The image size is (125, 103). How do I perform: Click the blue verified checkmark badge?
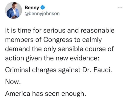43,7
